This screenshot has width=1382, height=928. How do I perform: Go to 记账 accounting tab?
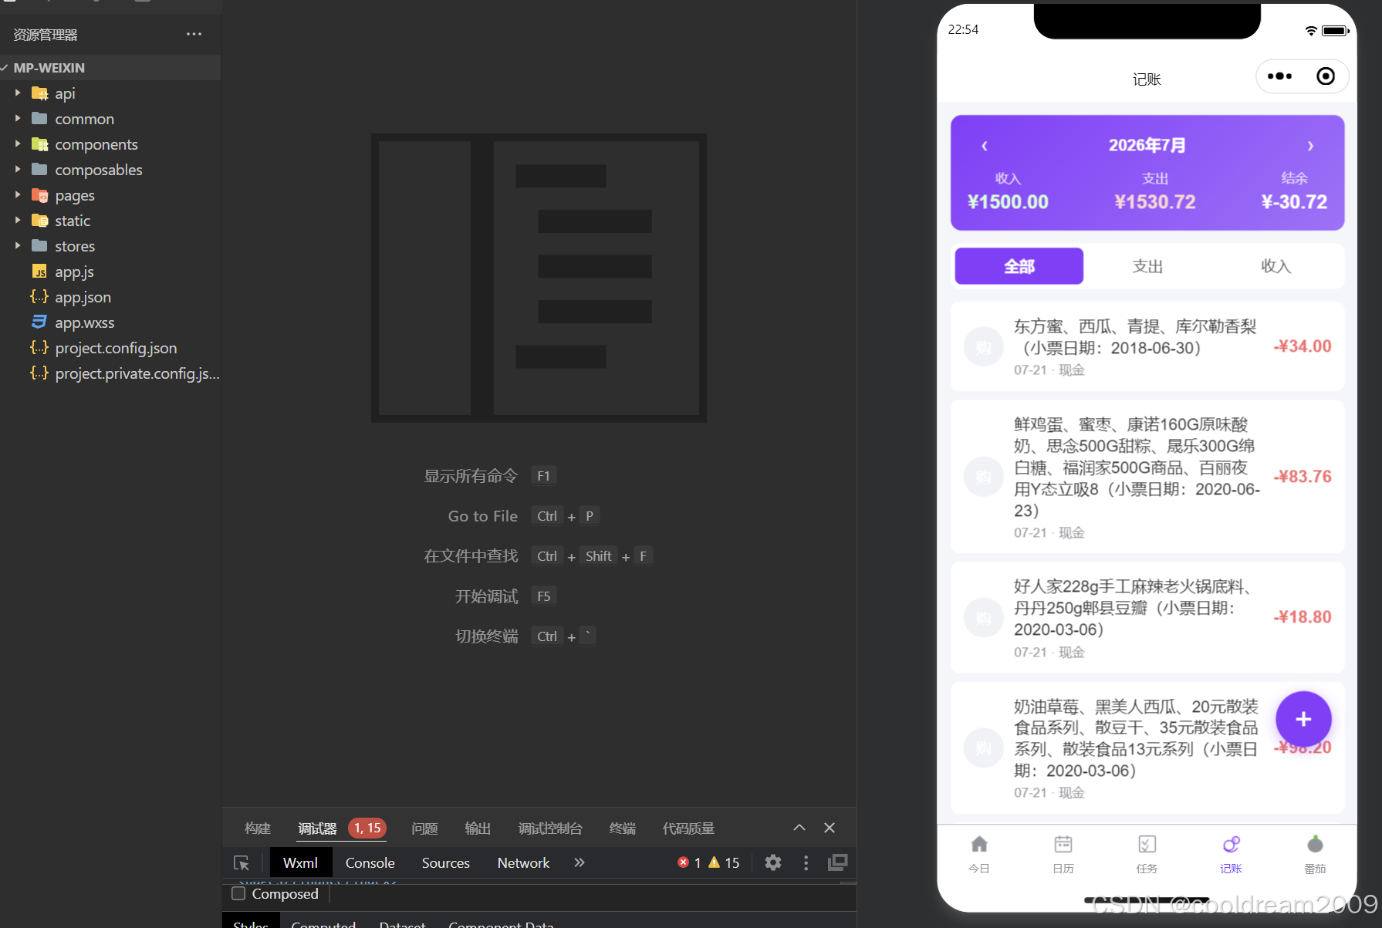click(1231, 854)
